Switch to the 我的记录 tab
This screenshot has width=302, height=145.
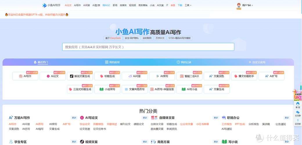click(x=184, y=62)
